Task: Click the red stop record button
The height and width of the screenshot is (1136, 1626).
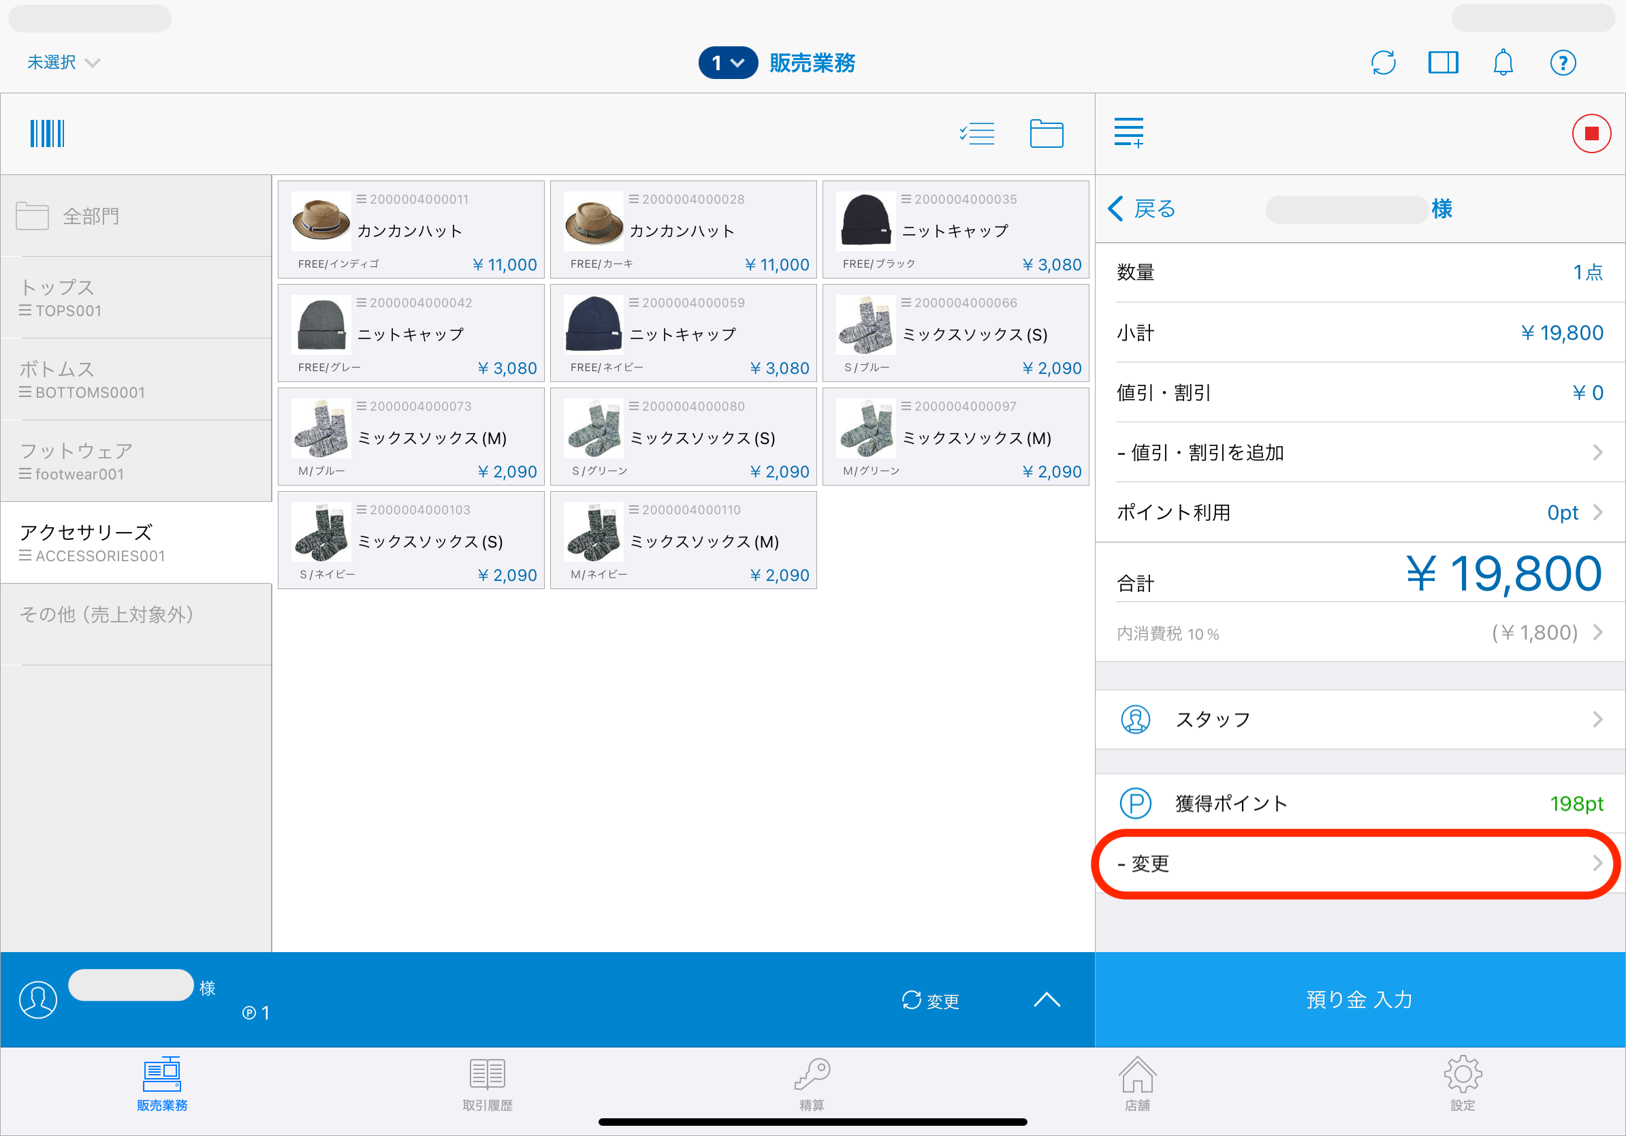Action: tap(1591, 133)
